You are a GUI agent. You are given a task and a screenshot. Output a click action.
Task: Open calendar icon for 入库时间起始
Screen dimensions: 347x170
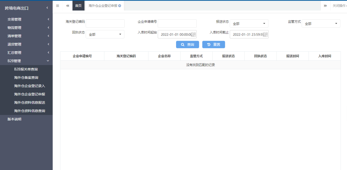pyautogui.click(x=193, y=34)
